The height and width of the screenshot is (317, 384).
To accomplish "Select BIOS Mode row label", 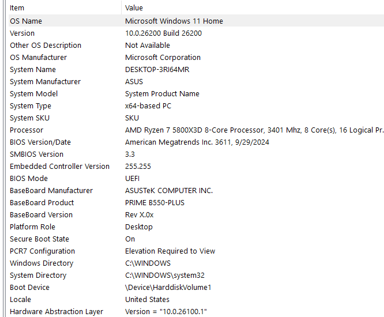I will coord(29,179).
